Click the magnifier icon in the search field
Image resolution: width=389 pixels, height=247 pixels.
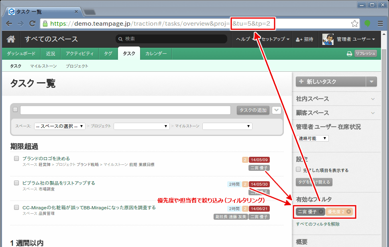click(x=120, y=39)
